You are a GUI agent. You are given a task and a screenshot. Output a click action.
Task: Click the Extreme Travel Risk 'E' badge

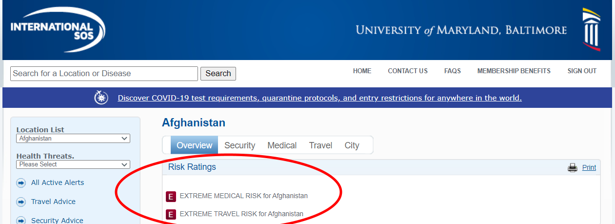point(171,214)
